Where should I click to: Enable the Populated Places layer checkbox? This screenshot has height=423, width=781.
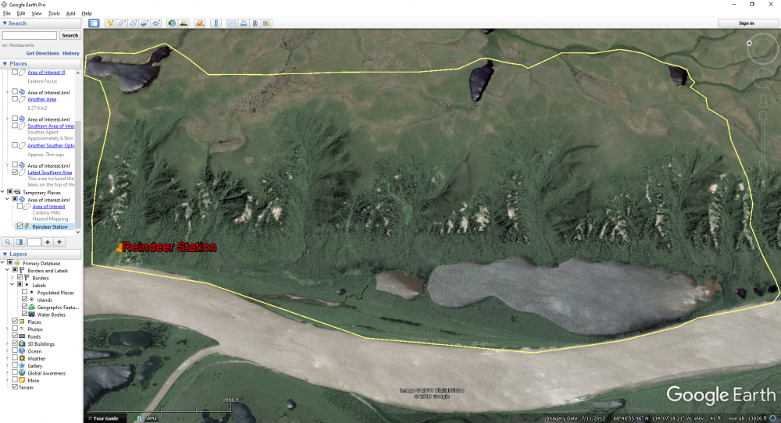25,292
